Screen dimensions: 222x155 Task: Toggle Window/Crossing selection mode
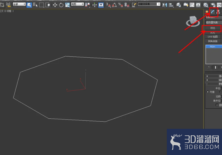coord(48,5)
